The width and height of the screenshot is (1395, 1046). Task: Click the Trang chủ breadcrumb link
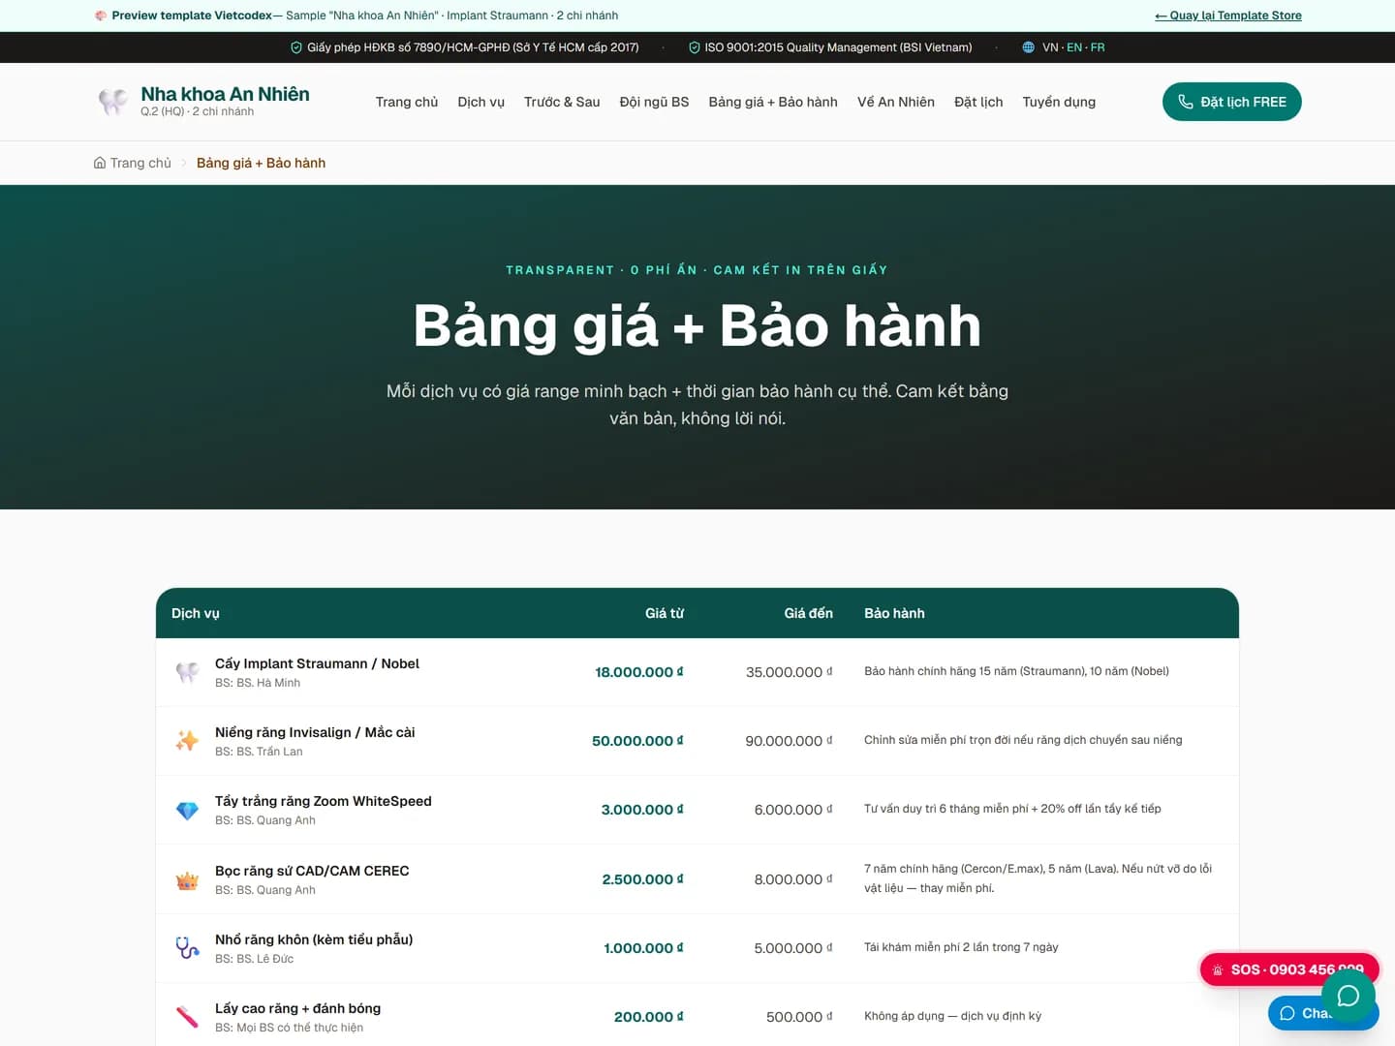(140, 163)
